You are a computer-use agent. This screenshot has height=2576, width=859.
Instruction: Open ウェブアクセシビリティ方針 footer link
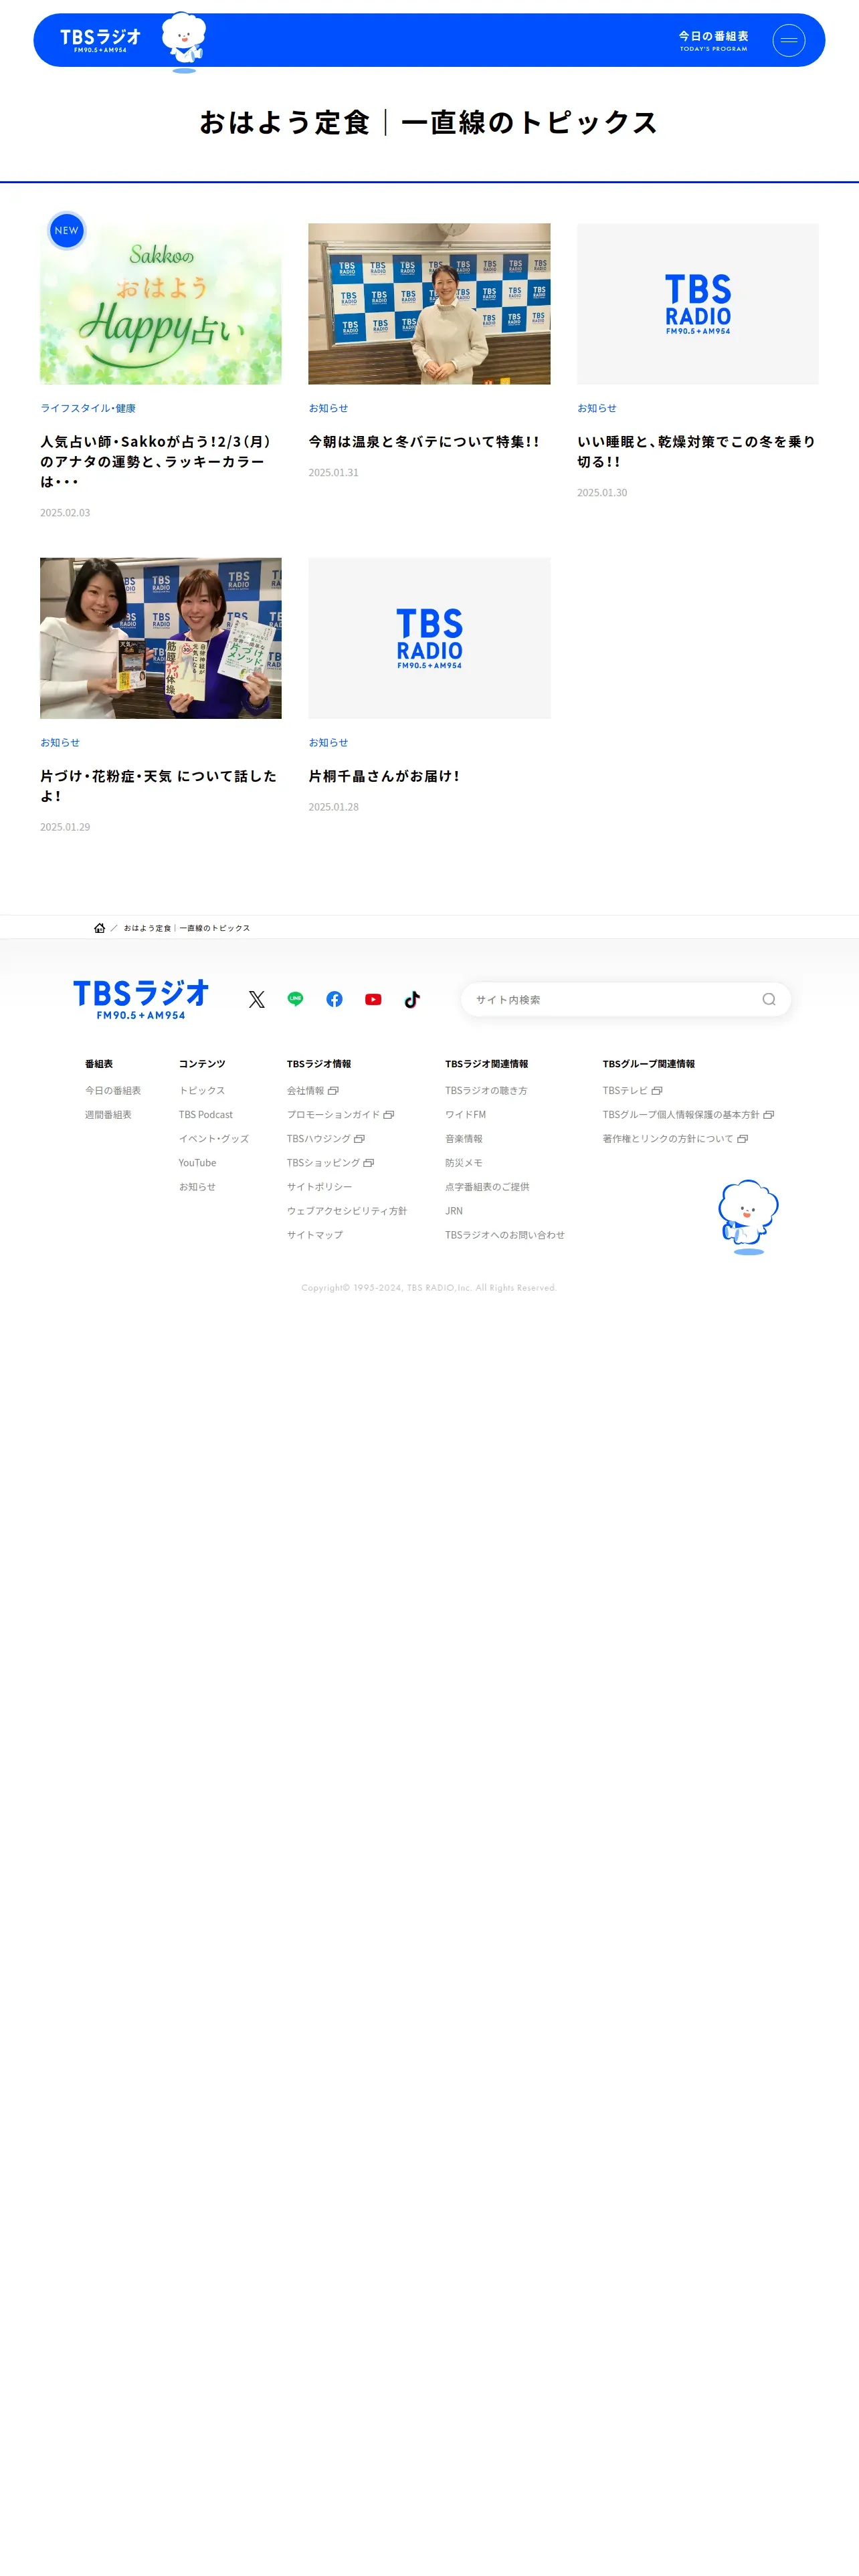[x=347, y=1211]
